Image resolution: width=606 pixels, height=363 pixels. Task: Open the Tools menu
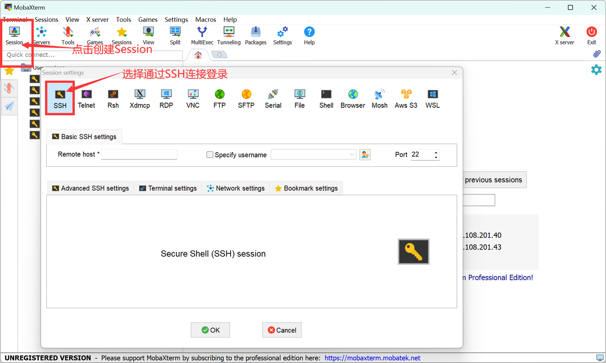(124, 19)
